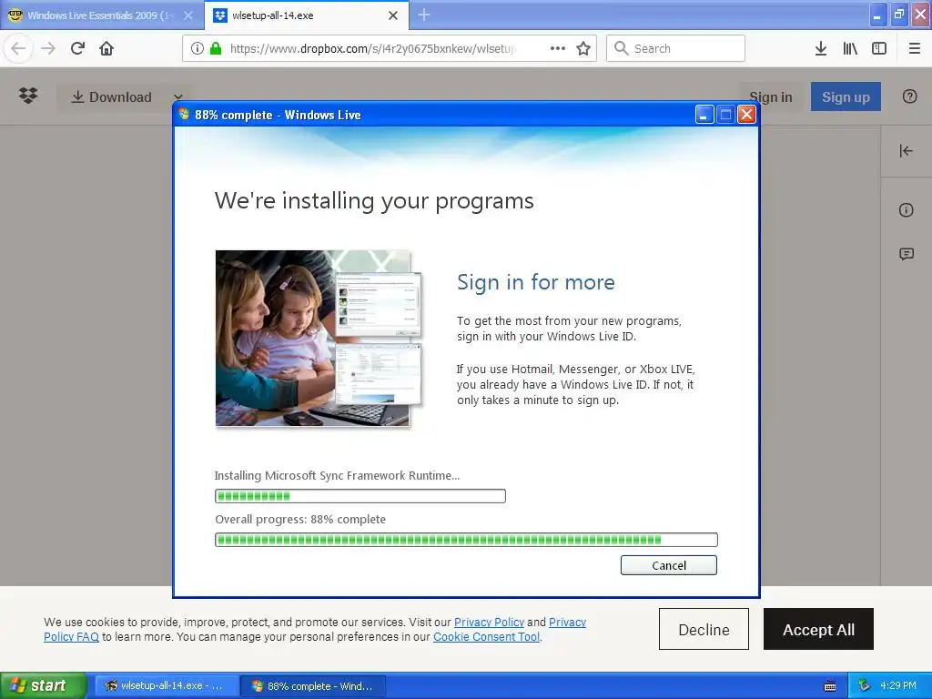Click the Firefox forward arrow button
This screenshot has height=699, width=932.
tap(48, 48)
